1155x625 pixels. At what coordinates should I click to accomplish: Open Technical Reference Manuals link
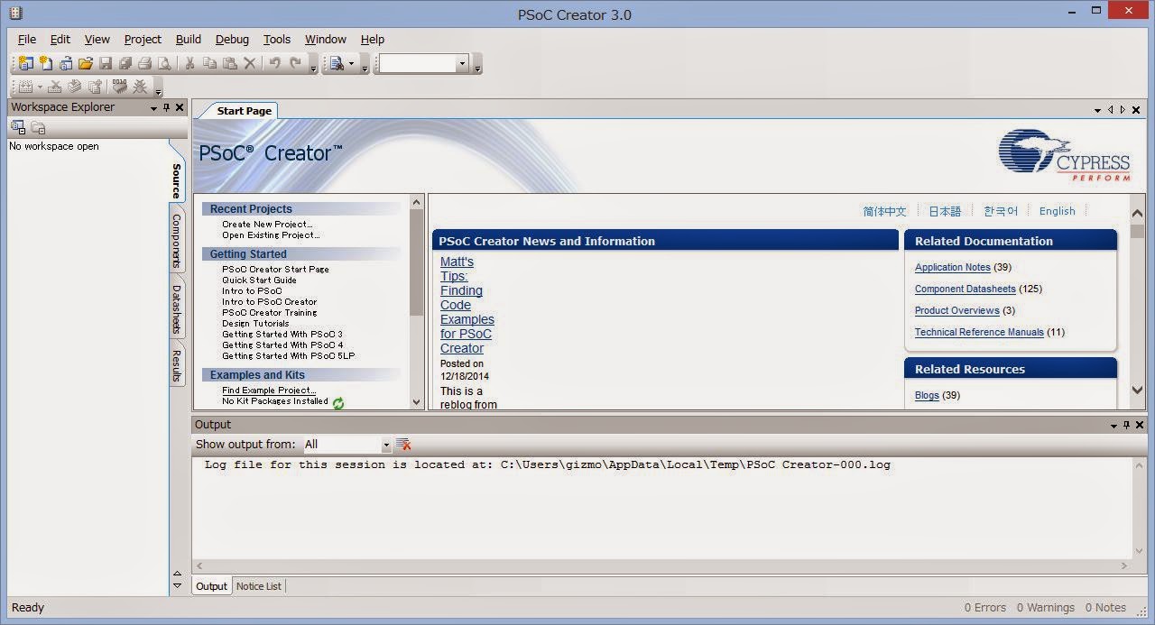pyautogui.click(x=979, y=333)
